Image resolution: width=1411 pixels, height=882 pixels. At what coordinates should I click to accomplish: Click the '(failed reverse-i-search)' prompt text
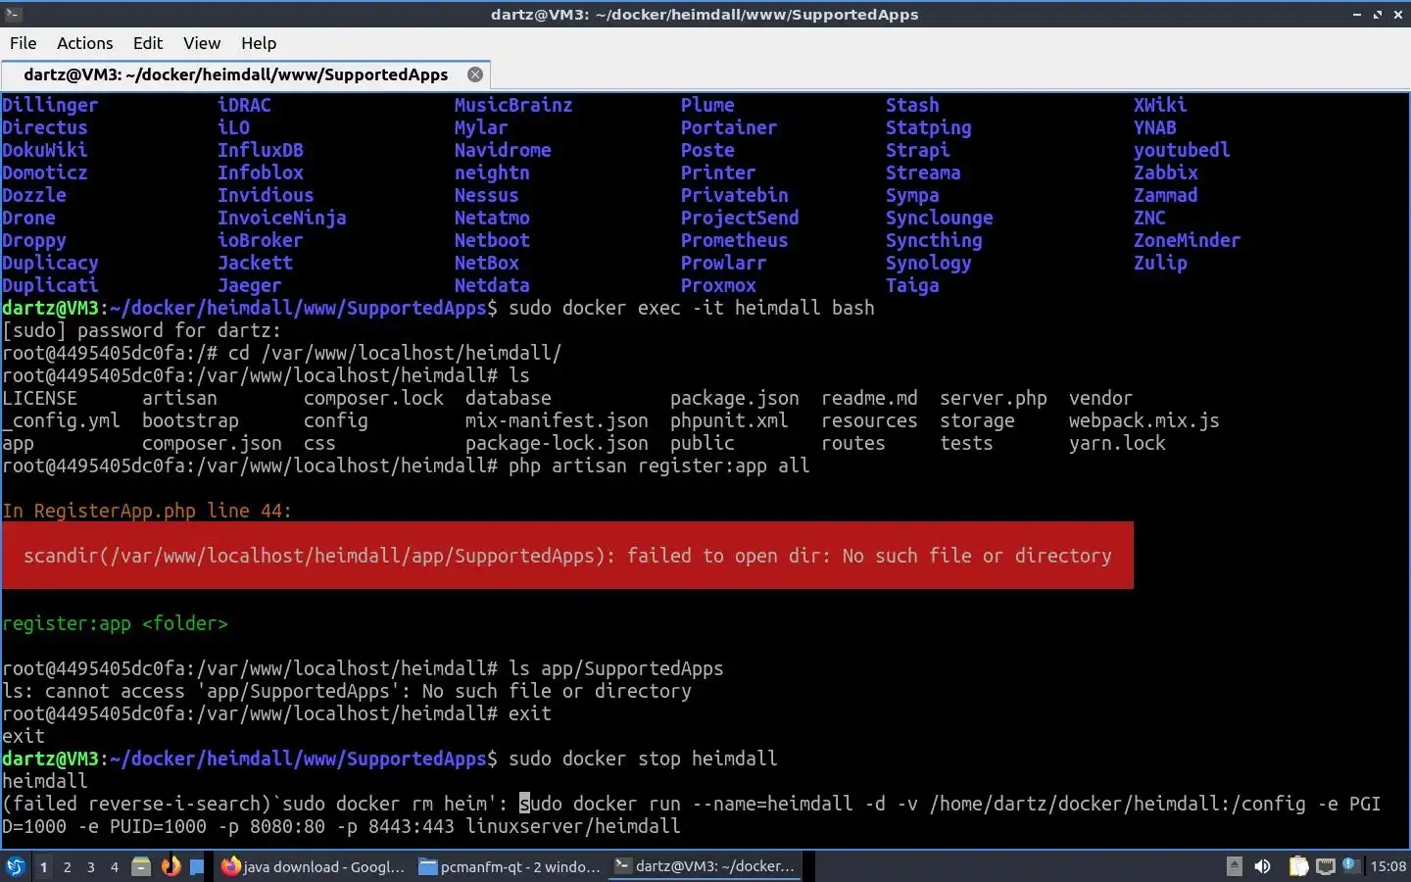tap(136, 804)
